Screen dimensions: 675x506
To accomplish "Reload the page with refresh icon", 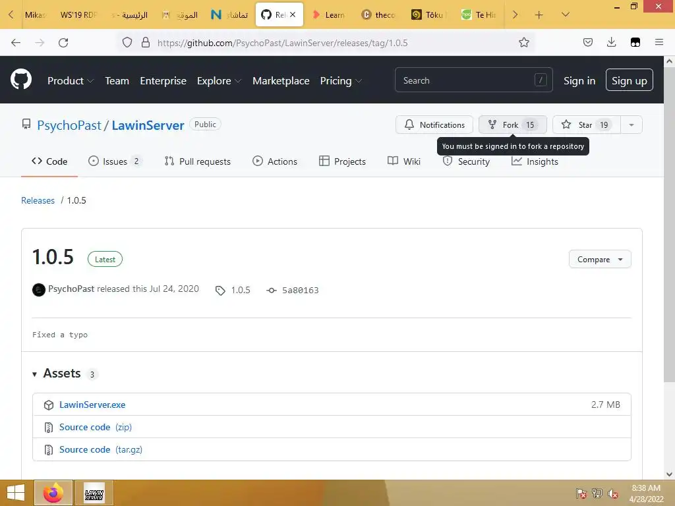I will coord(63,43).
